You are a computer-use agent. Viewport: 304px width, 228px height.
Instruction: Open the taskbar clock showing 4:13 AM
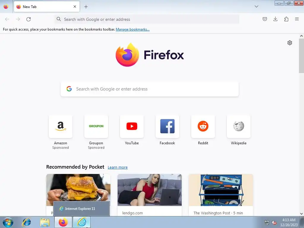(x=289, y=222)
